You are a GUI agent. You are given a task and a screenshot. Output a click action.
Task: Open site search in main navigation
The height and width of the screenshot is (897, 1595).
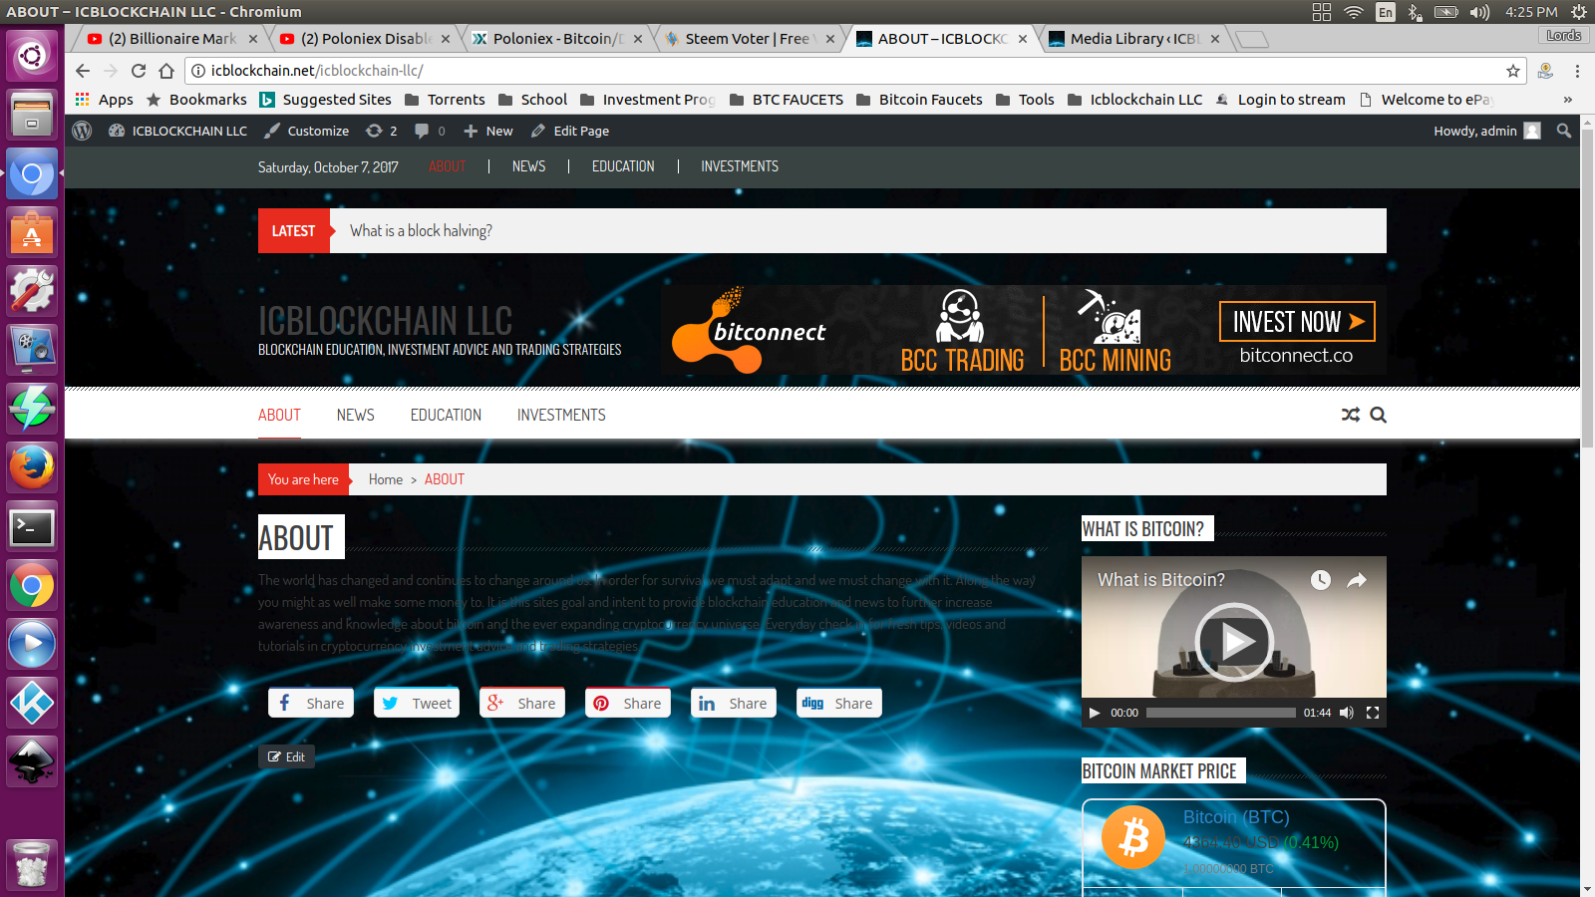(1379, 415)
